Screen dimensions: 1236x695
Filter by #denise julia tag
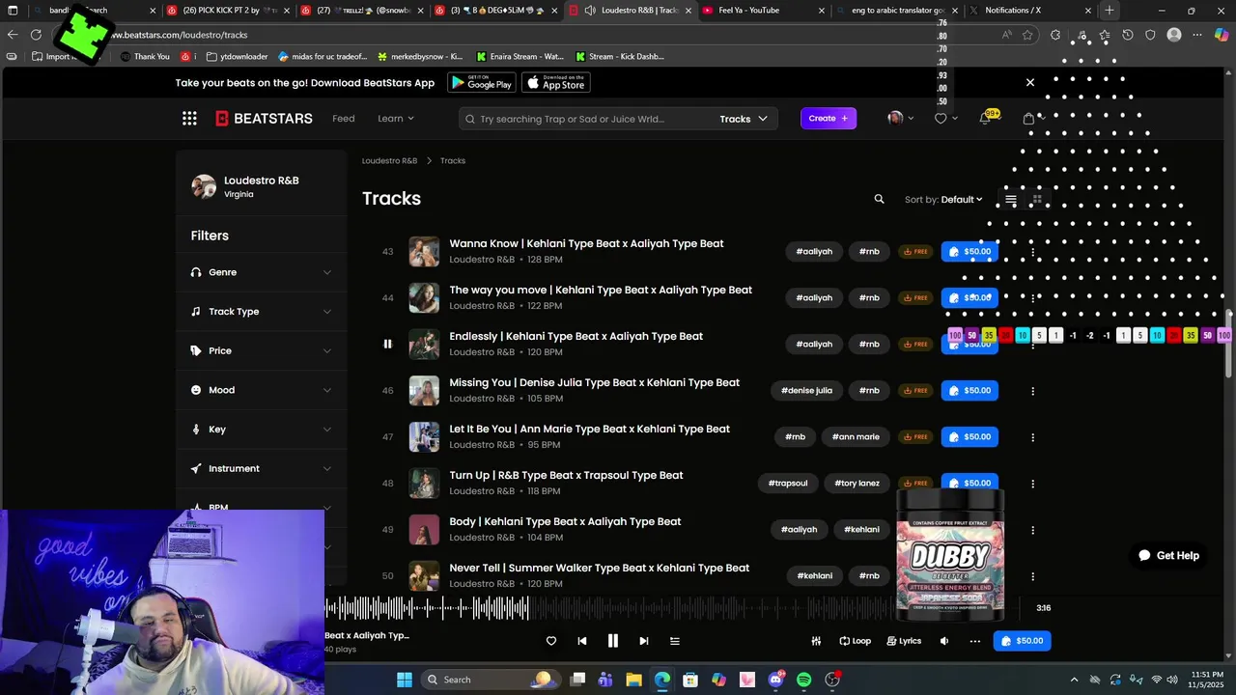pos(806,391)
